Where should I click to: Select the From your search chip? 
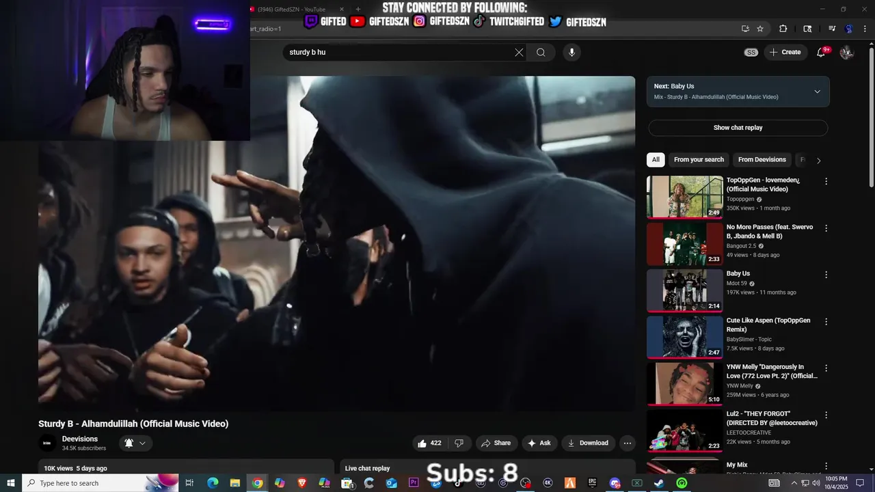coord(699,160)
